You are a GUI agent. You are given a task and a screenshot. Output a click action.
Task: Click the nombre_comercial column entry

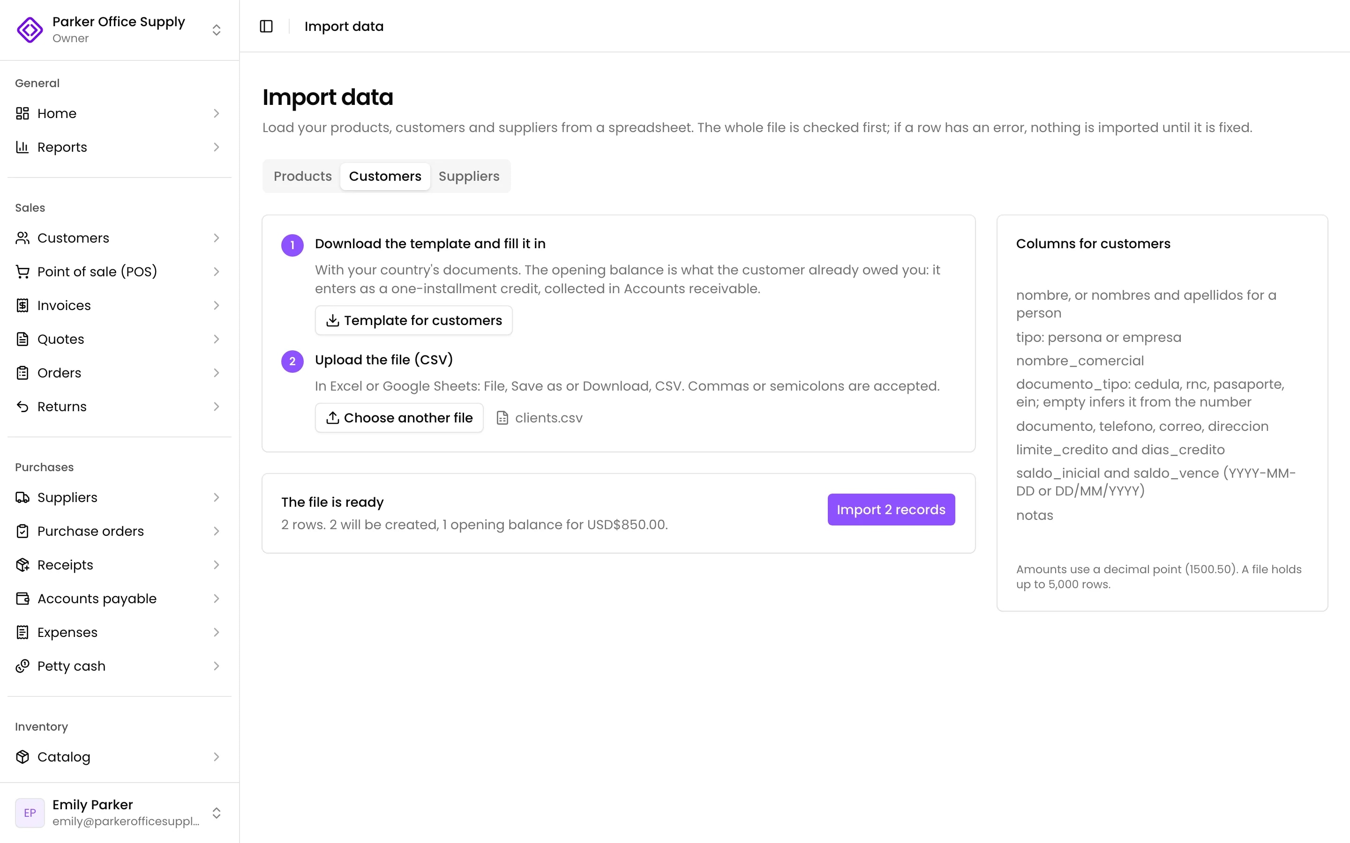1080,361
